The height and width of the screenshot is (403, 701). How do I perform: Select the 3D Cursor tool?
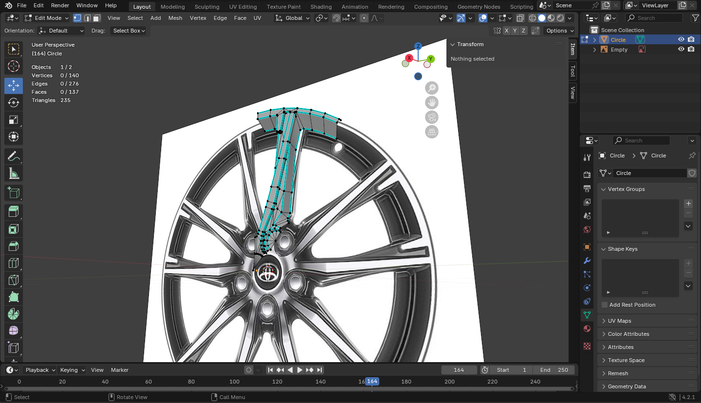[14, 67]
